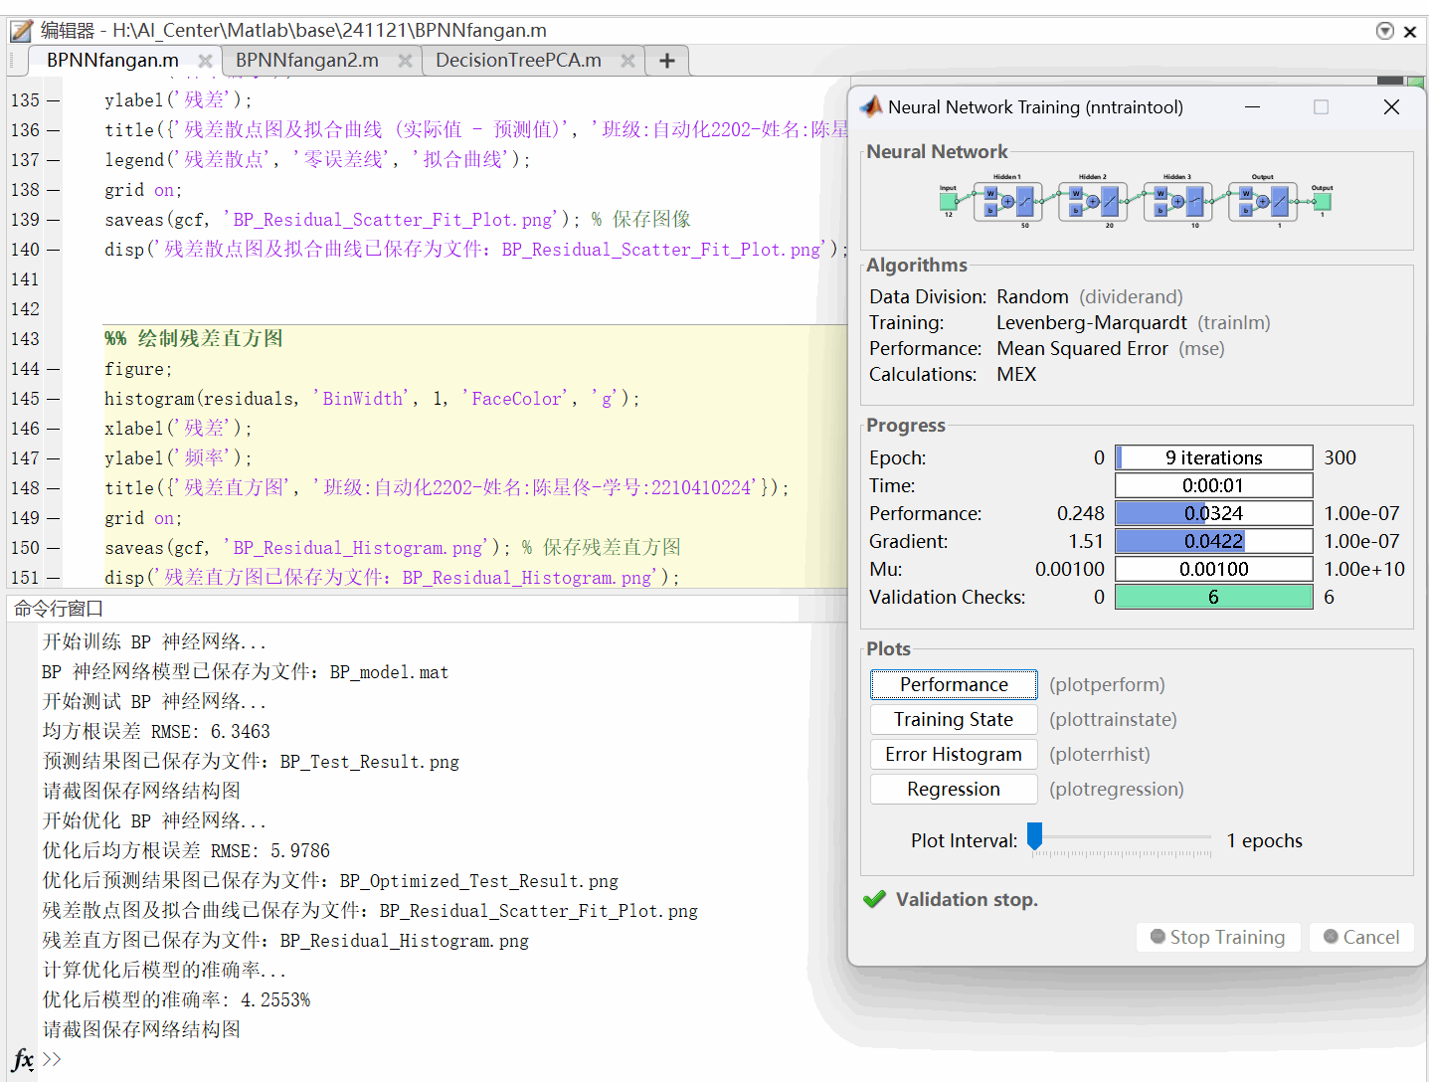Click the fx function browser icon

pyautogui.click(x=23, y=1059)
